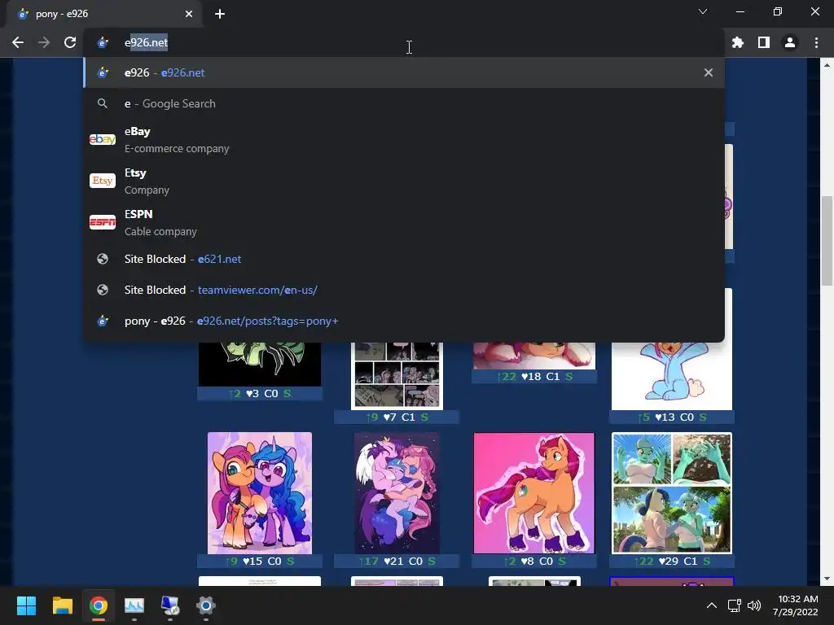Open the volume tray icon

click(754, 605)
